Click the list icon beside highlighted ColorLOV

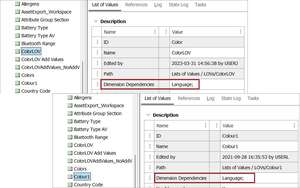tap(18, 51)
